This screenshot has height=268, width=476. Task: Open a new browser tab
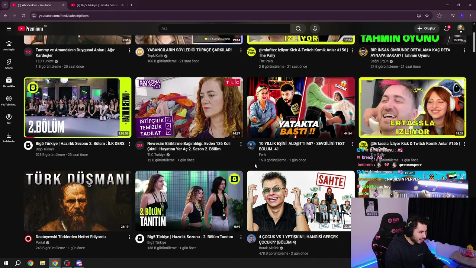click(x=131, y=5)
